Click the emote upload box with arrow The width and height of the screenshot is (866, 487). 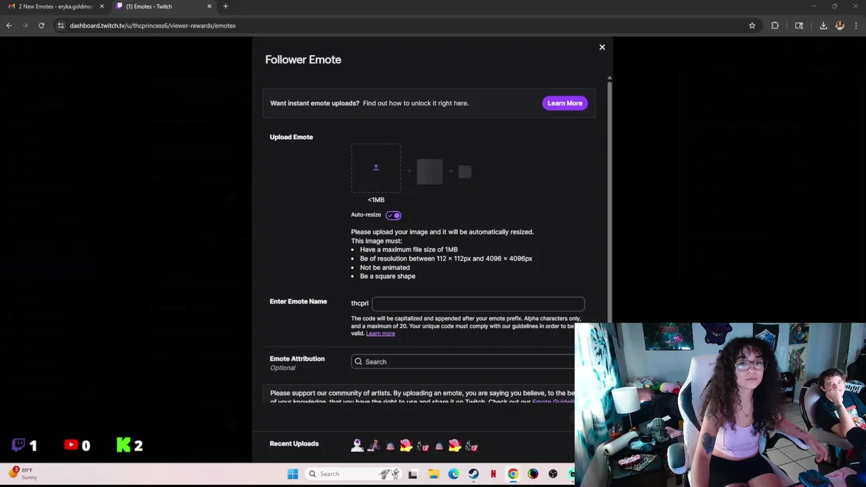click(x=375, y=168)
